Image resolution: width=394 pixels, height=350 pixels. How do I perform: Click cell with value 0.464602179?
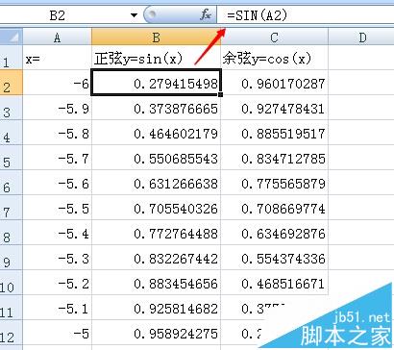coord(156,133)
